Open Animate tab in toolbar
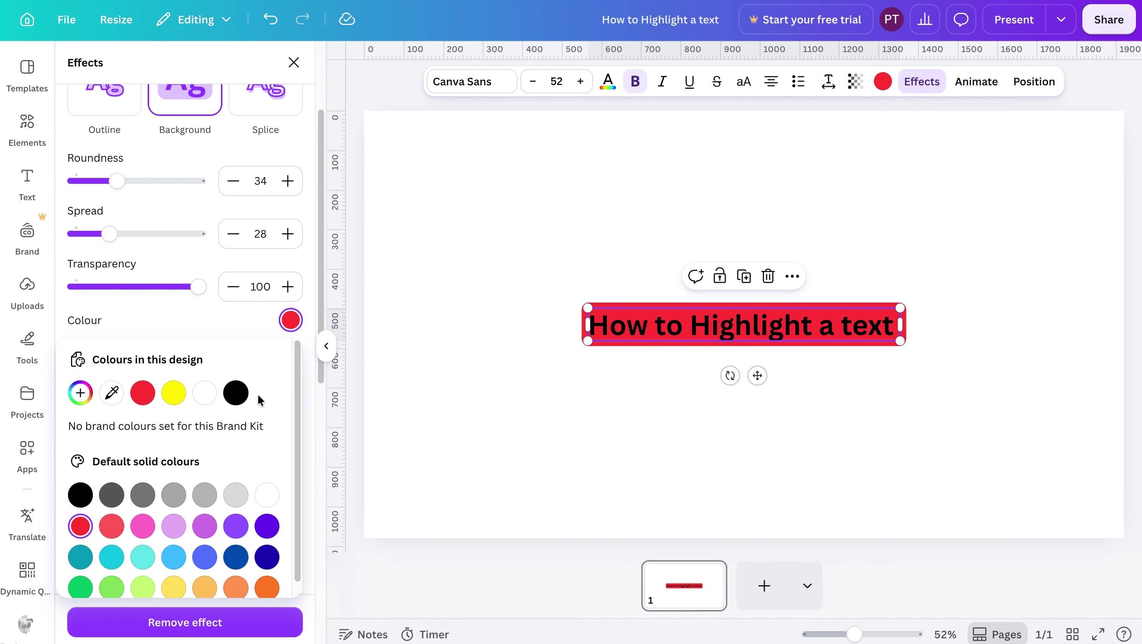 pyautogui.click(x=976, y=82)
